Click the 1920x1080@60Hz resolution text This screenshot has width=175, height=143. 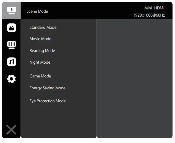[x=149, y=15]
